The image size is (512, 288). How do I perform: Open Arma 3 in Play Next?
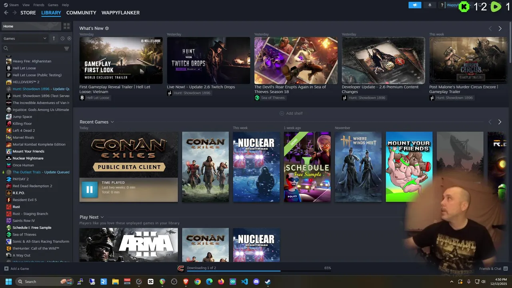[129, 245]
